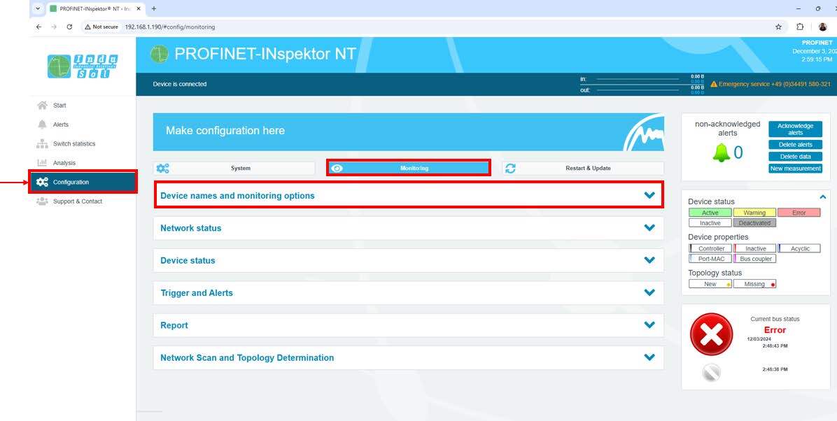Select Configuration in the sidebar

83,182
